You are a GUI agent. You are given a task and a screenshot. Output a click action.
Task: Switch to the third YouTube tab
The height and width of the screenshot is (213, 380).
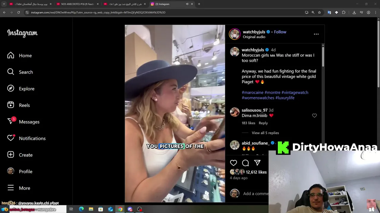pos(124,4)
